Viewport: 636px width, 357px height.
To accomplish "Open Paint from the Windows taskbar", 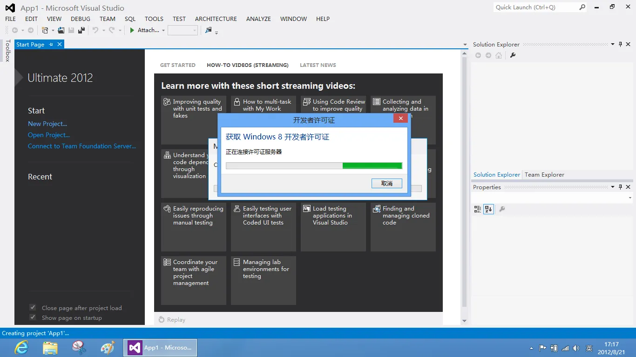I will [x=108, y=347].
